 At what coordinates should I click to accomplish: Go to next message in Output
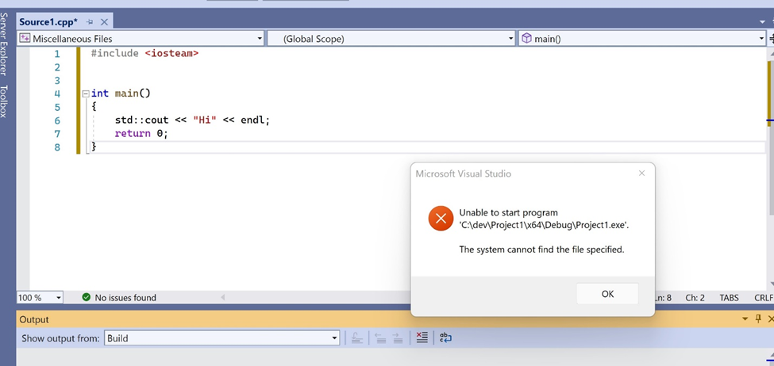click(398, 338)
